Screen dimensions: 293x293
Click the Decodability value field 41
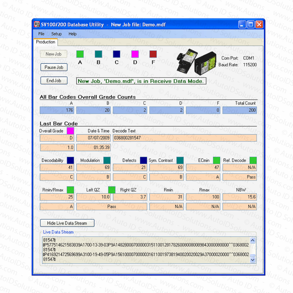57,167
